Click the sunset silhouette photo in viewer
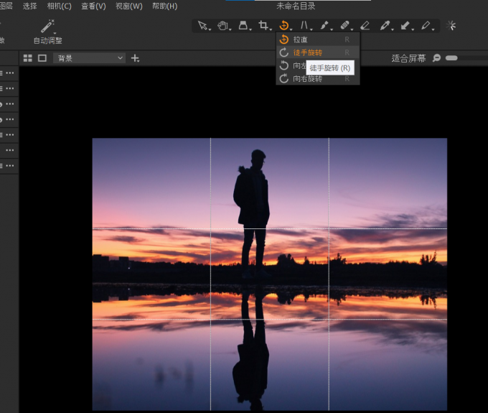 click(270, 274)
